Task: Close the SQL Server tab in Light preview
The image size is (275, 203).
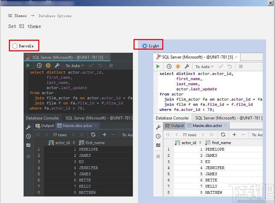Action: pyautogui.click(x=236, y=57)
